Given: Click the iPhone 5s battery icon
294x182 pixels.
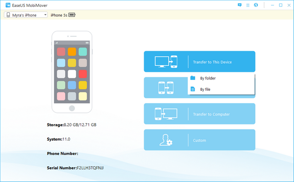Looking at the screenshot, I should click(x=72, y=15).
